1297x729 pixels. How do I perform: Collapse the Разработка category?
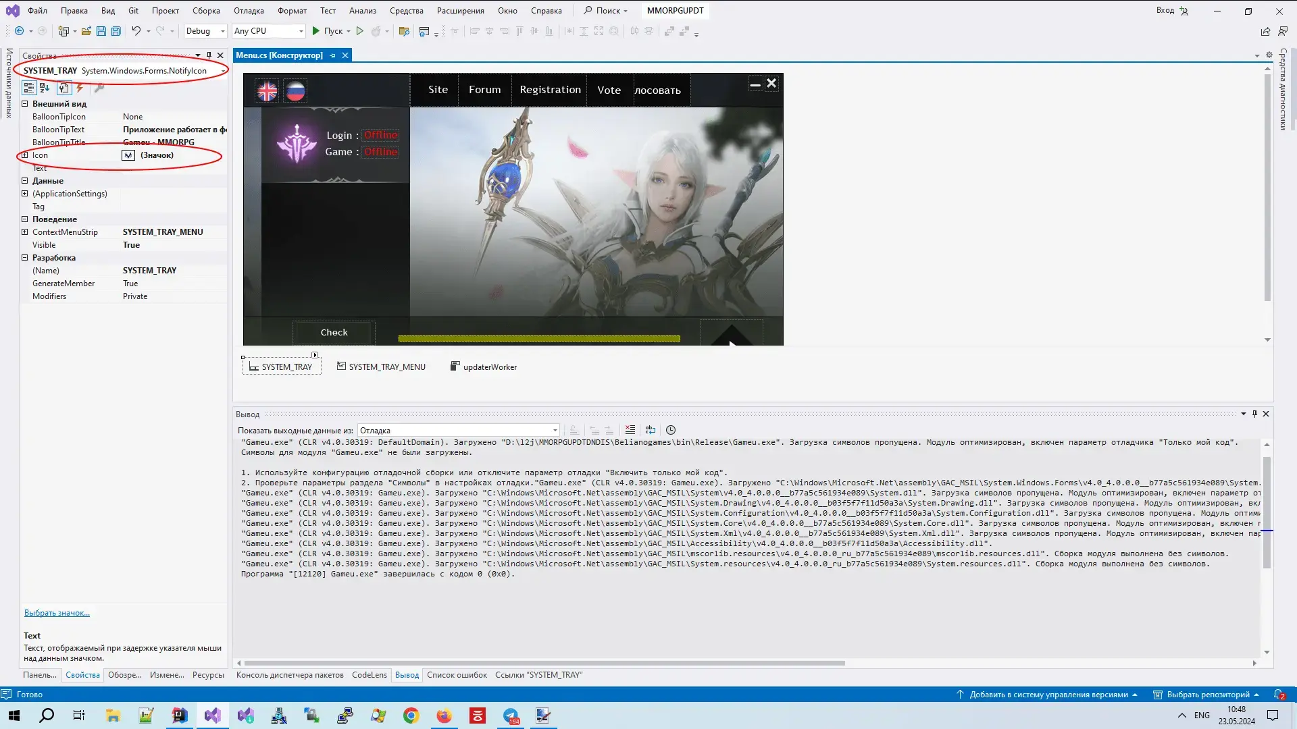pyautogui.click(x=25, y=258)
